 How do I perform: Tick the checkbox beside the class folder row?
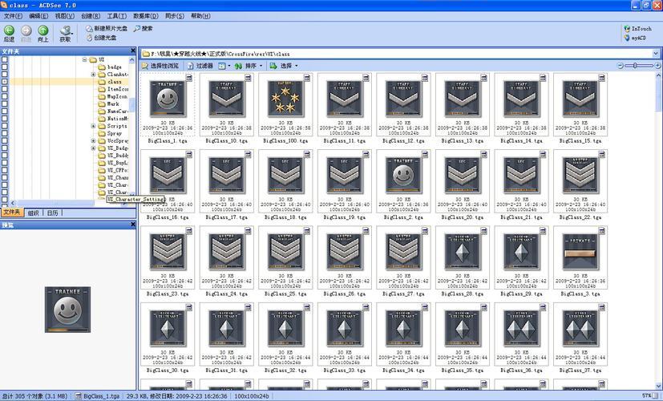(x=4, y=82)
